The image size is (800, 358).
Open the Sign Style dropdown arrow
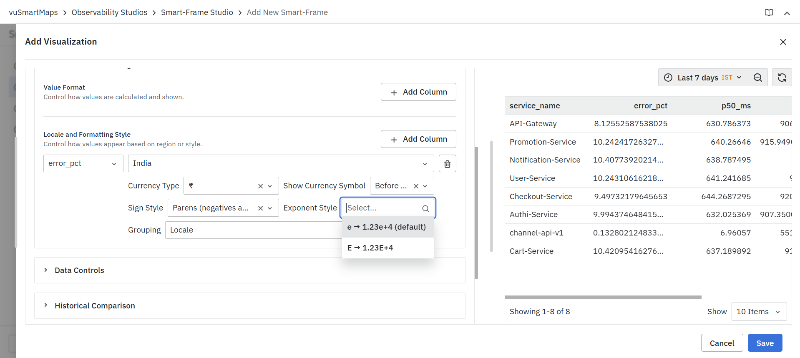pyautogui.click(x=270, y=208)
